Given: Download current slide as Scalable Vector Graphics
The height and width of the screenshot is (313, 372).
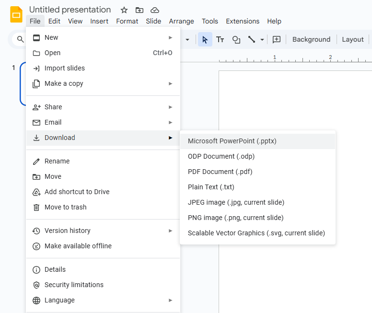Looking at the screenshot, I should [257, 233].
